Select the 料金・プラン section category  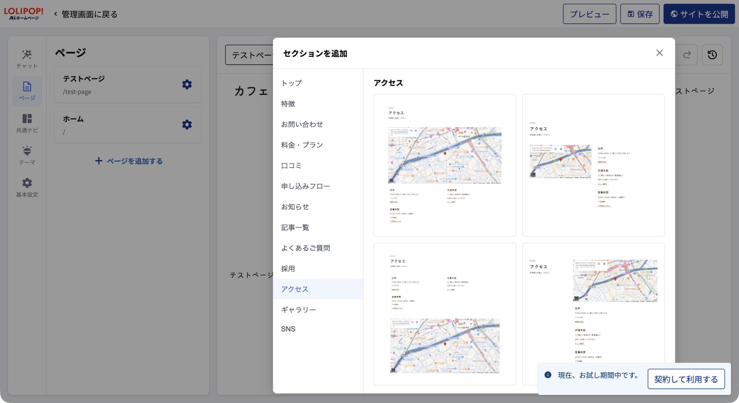(x=318, y=145)
